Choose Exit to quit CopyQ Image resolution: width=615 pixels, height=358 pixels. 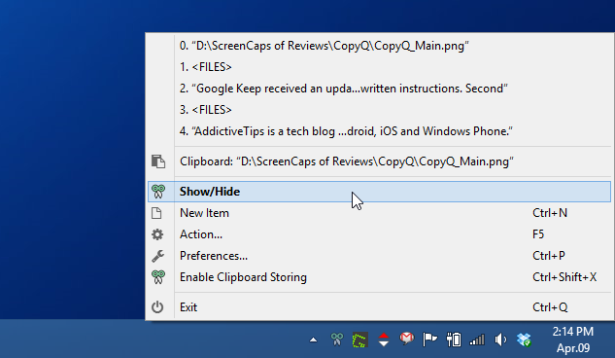click(379, 307)
